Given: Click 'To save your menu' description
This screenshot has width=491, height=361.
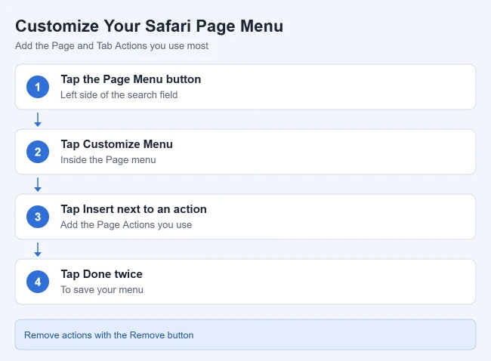Looking at the screenshot, I should click(102, 289).
